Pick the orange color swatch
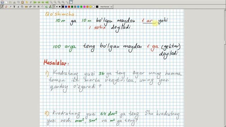Image resolution: width=226 pixels, height=127 pixels. tap(88, 7)
